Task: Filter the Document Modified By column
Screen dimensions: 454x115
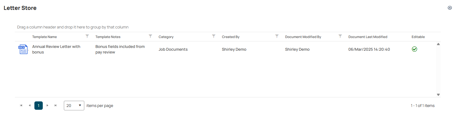Action: 340,36
